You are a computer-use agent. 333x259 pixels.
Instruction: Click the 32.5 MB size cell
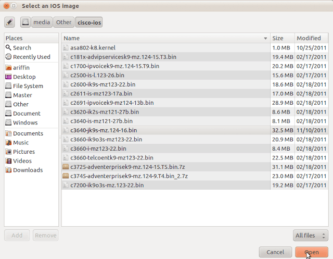click(x=283, y=130)
